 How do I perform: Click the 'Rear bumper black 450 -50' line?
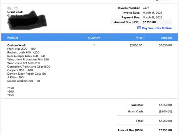(26, 56)
